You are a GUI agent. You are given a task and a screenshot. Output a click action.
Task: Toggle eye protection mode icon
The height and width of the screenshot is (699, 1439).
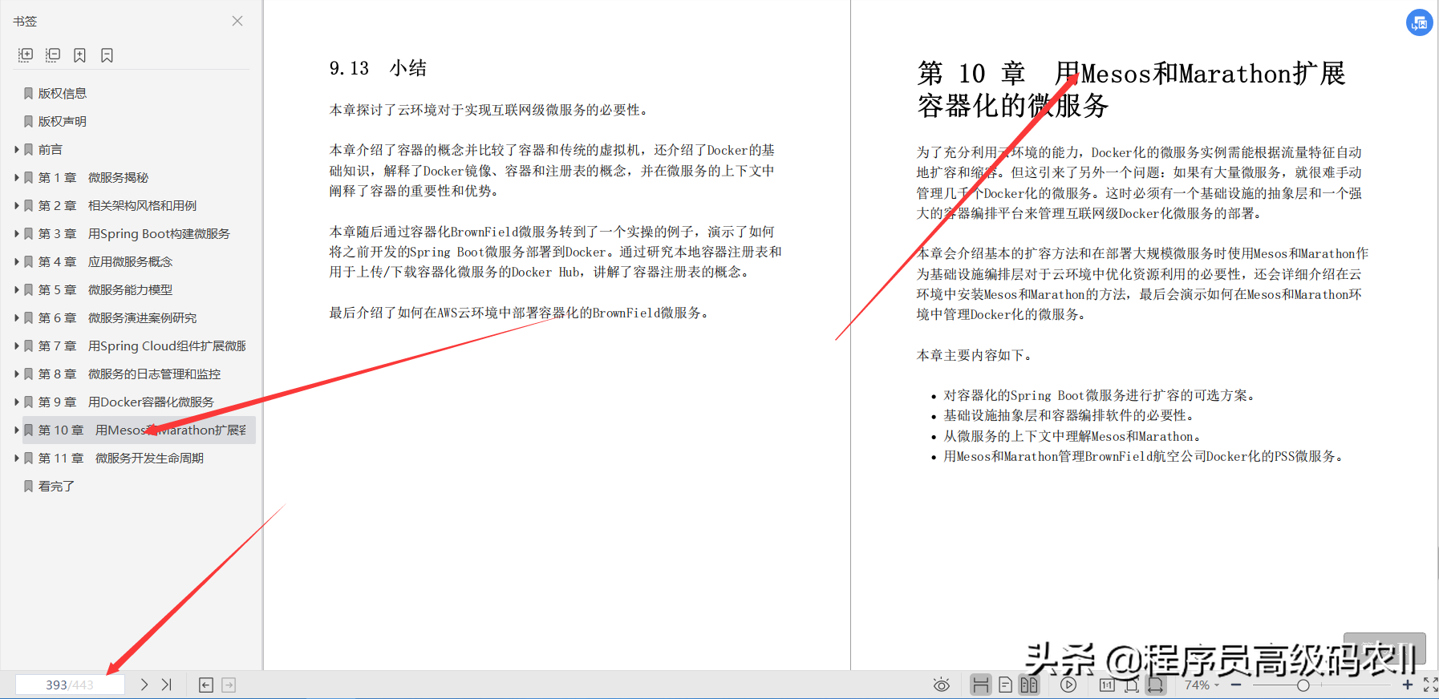point(942,685)
